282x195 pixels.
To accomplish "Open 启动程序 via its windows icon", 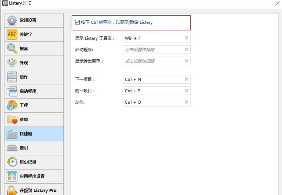I will click(x=11, y=91).
